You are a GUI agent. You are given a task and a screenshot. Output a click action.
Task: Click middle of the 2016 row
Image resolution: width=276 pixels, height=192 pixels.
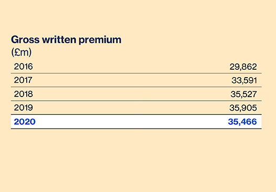[136, 67]
